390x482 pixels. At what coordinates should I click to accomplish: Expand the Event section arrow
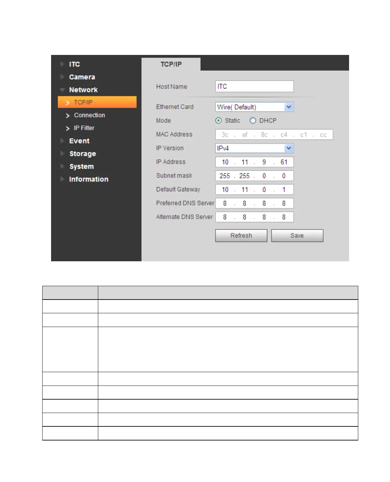[62, 141]
